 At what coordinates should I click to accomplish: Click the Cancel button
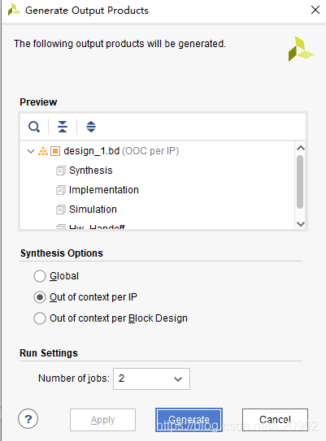click(x=275, y=420)
